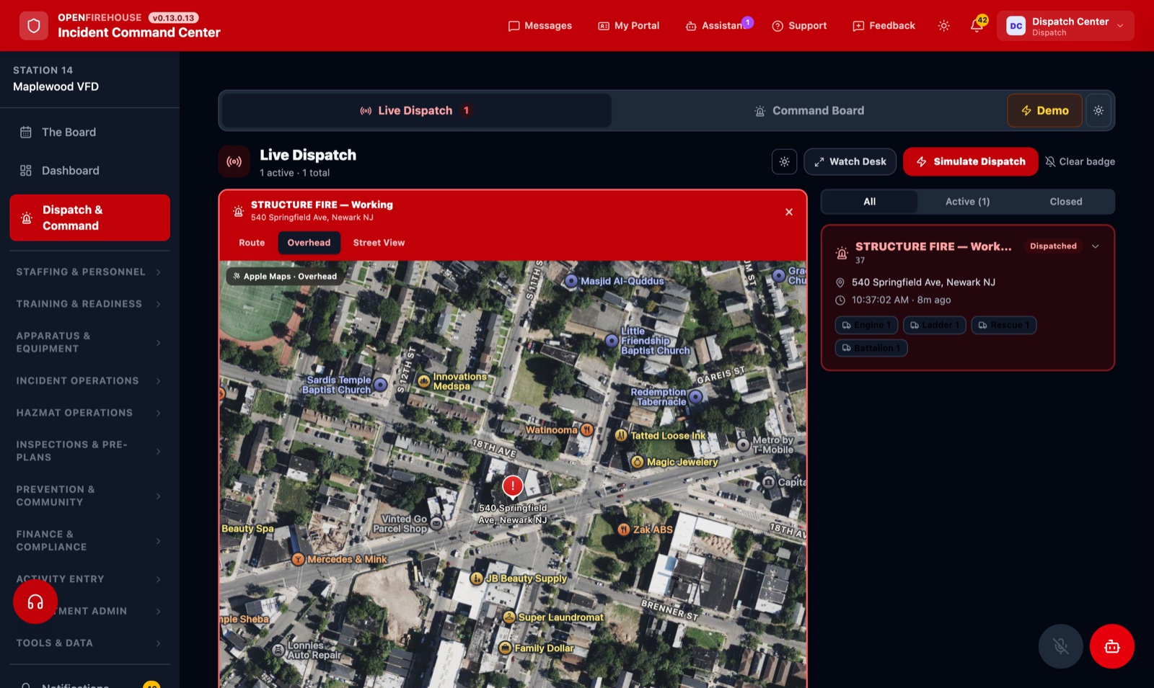Click the Battalion 1 unit chip
The height and width of the screenshot is (688, 1154).
point(871,349)
